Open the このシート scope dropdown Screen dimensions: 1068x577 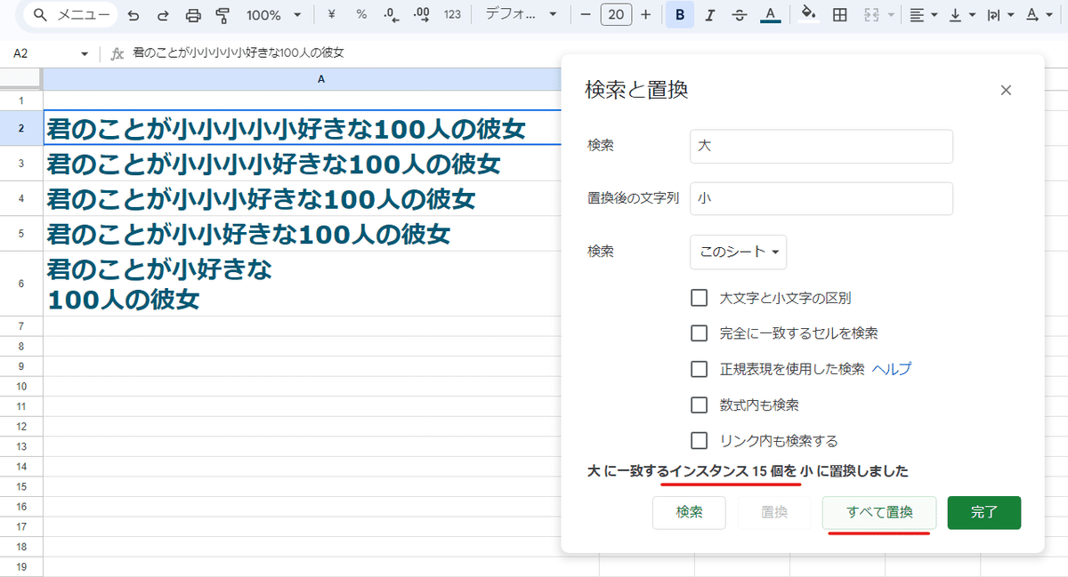(x=738, y=252)
